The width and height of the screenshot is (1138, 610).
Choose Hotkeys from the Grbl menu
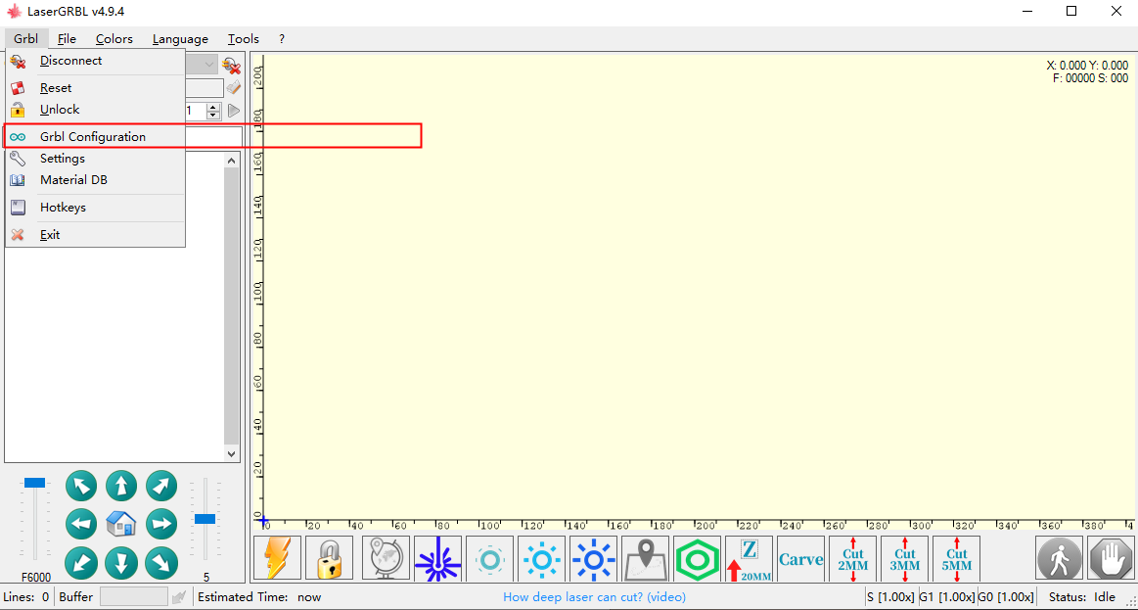[63, 208]
